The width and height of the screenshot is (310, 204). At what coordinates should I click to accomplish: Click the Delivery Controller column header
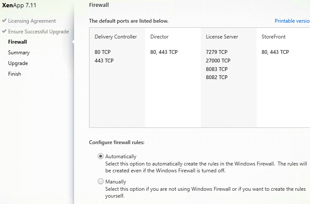116,37
